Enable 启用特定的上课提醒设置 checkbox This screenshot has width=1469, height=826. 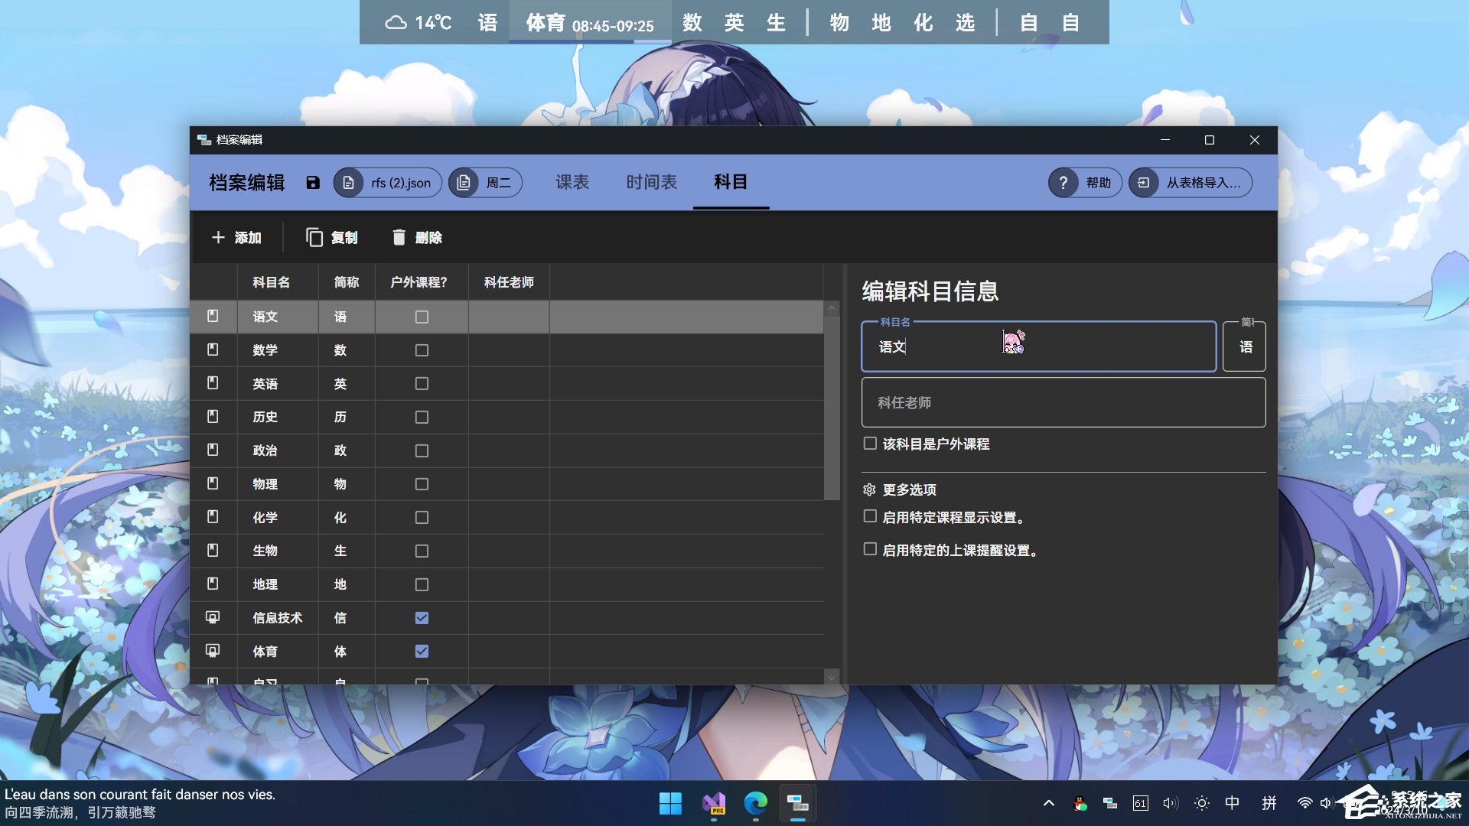(x=870, y=549)
